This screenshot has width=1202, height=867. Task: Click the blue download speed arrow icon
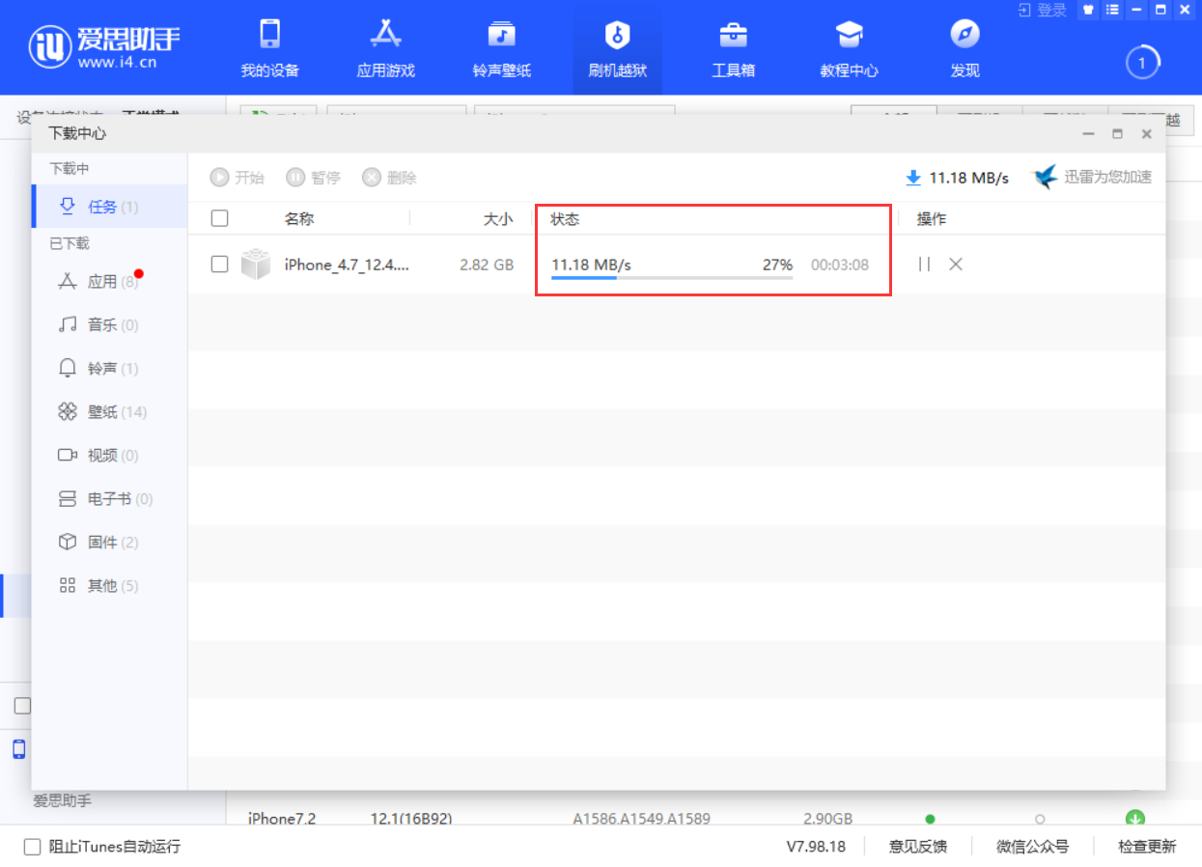[x=913, y=178]
